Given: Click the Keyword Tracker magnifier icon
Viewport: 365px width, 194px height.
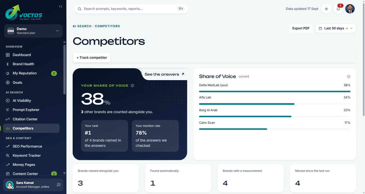Looking at the screenshot, I should (8, 156).
